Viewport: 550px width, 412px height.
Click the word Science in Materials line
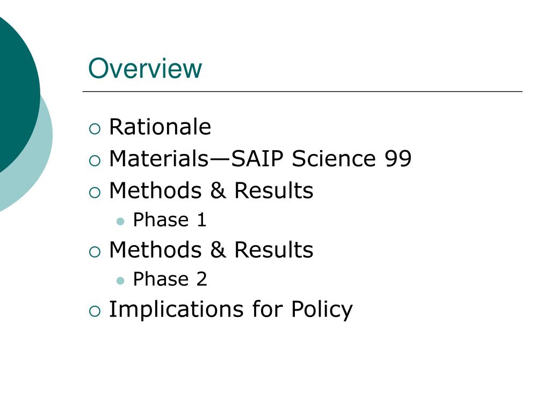coord(334,158)
